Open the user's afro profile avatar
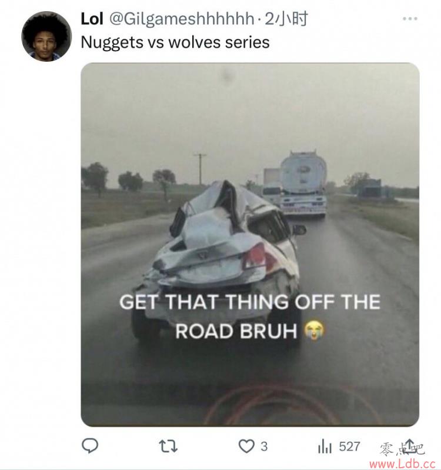Screen dimensions: 441x470 tap(46, 36)
